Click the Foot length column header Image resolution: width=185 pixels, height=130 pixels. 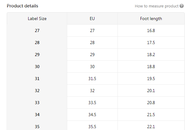coord(151,18)
